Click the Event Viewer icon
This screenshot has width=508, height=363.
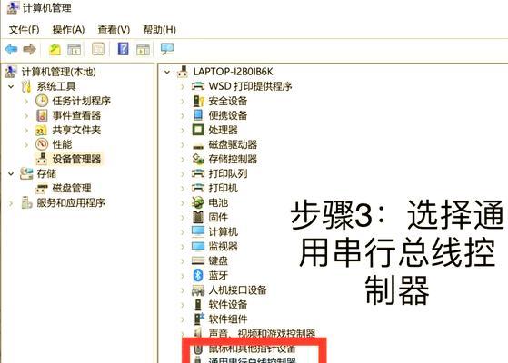[x=42, y=115]
